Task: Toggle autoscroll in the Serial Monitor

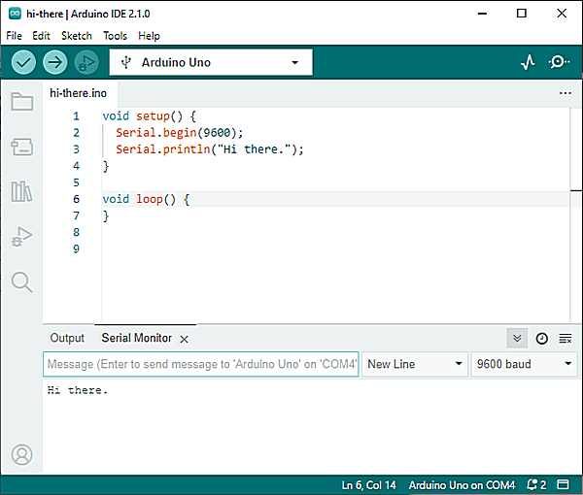Action: coord(517,339)
